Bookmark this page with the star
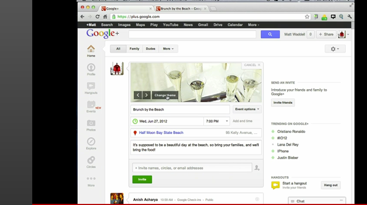Image resolution: width=367 pixels, height=205 pixels. click(307, 17)
